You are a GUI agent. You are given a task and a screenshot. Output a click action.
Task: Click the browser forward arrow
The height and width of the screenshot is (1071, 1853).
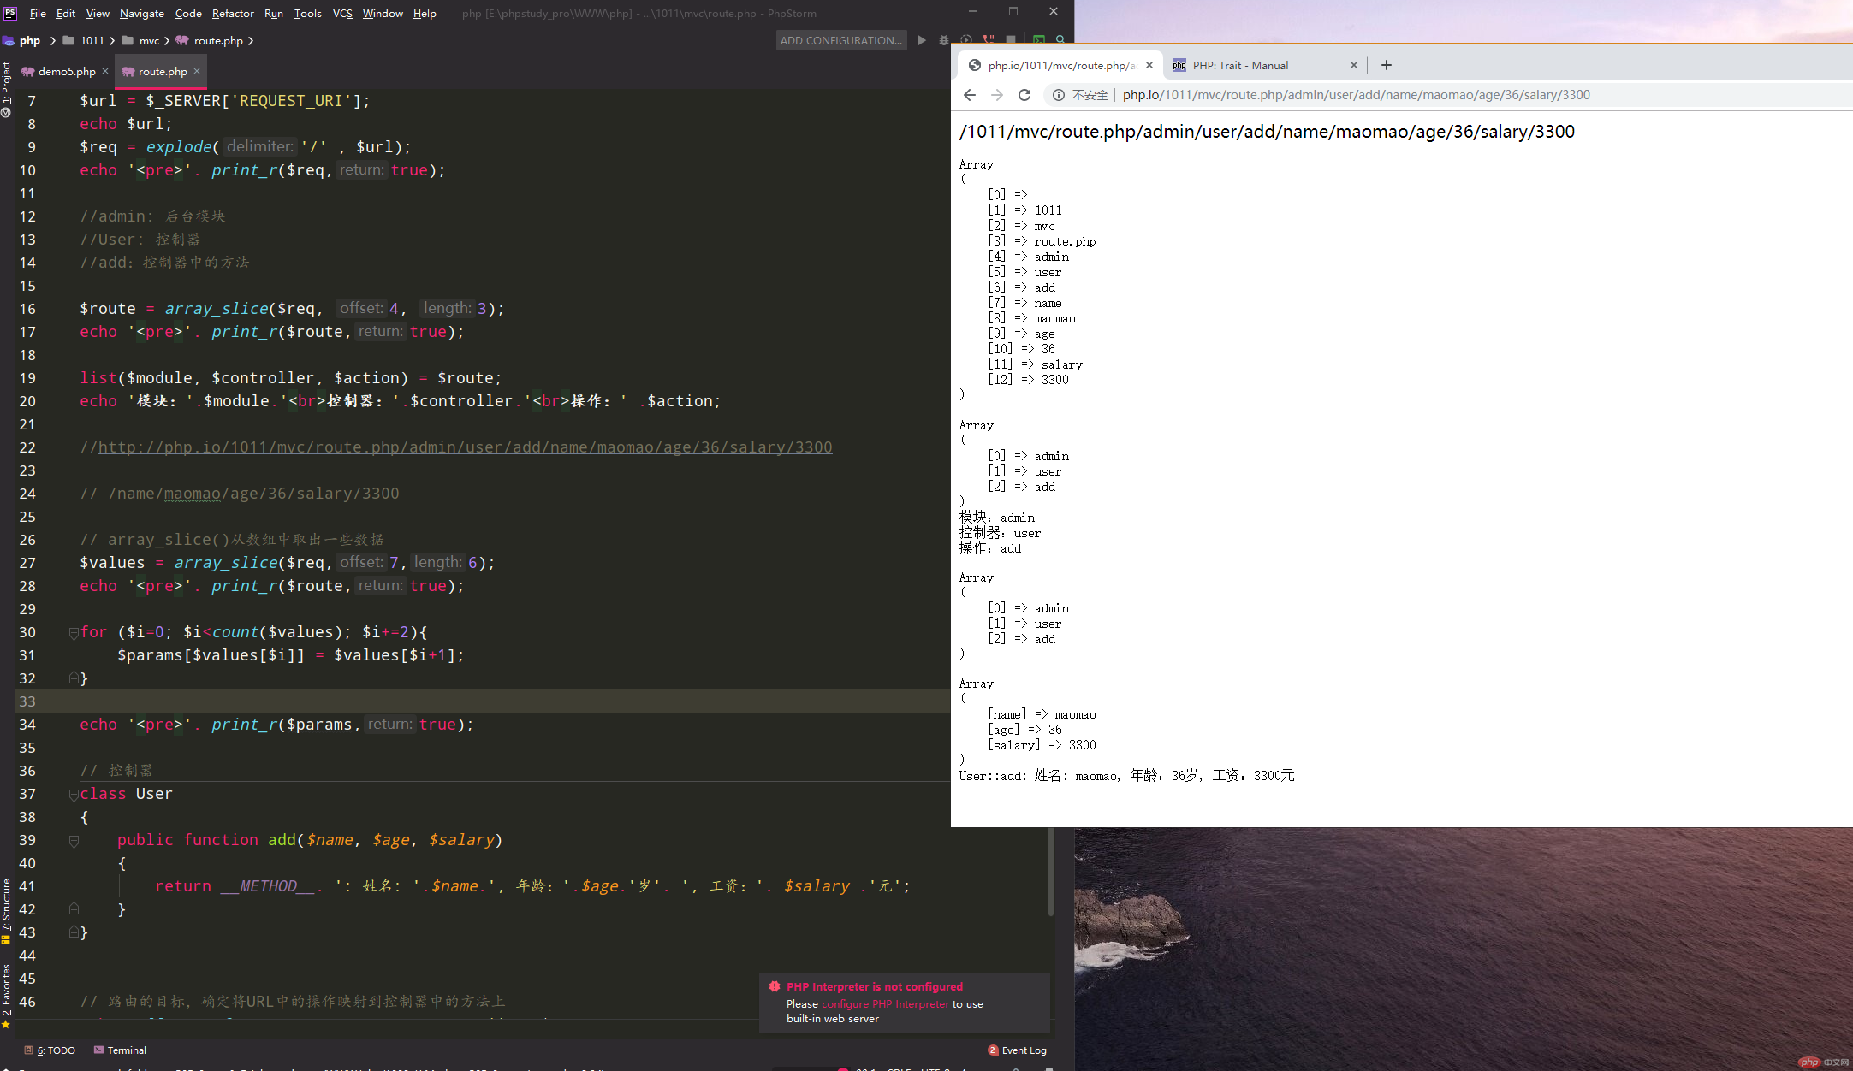(997, 95)
